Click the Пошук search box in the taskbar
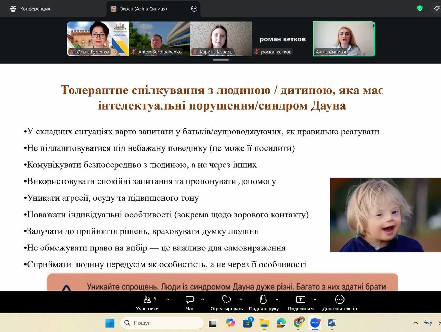Image resolution: width=441 pixels, height=332 pixels. point(162,323)
